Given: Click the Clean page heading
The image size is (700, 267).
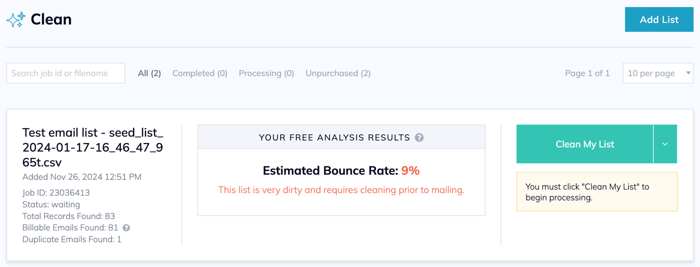Looking at the screenshot, I should click(x=51, y=19).
